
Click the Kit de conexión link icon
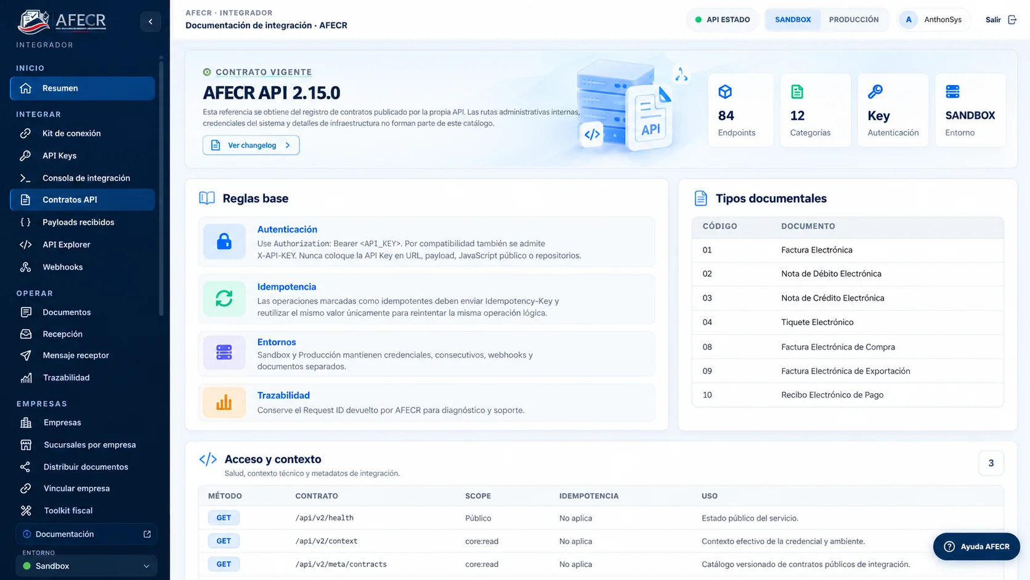25,133
